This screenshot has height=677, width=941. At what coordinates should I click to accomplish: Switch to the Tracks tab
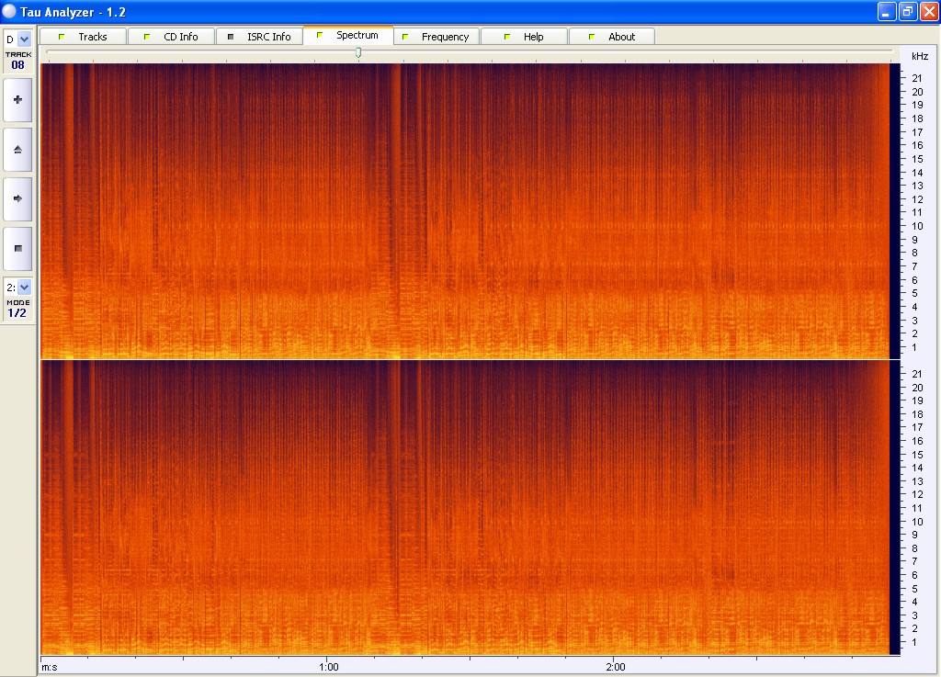pyautogui.click(x=83, y=37)
